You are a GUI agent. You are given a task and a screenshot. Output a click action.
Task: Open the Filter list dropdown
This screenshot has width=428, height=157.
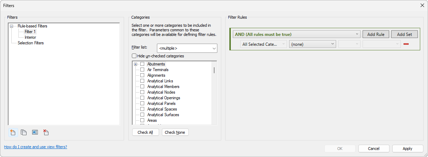tap(187, 48)
